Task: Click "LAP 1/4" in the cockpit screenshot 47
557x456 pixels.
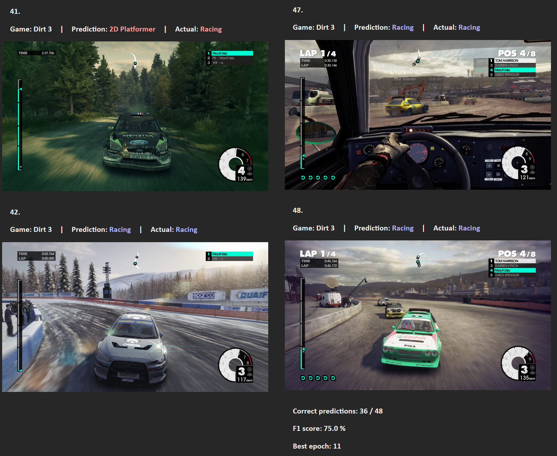Action: pyautogui.click(x=318, y=53)
